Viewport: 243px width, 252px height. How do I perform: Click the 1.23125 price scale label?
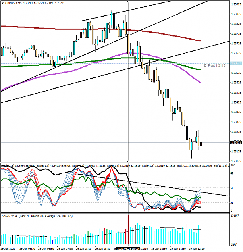click(x=236, y=161)
